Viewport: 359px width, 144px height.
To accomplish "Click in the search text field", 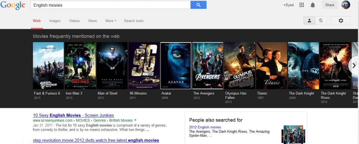I will tap(111, 5).
